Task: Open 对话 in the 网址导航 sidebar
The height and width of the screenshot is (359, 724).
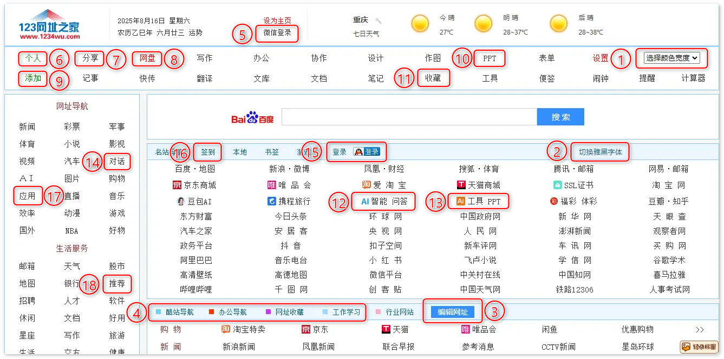Action: pos(117,161)
